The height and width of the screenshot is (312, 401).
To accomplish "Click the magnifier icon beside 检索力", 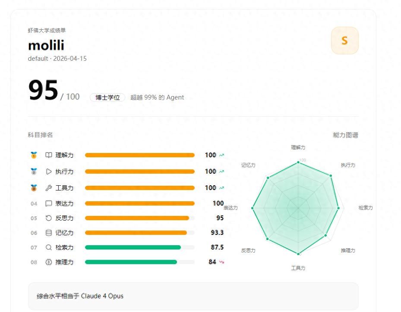I will (x=49, y=247).
